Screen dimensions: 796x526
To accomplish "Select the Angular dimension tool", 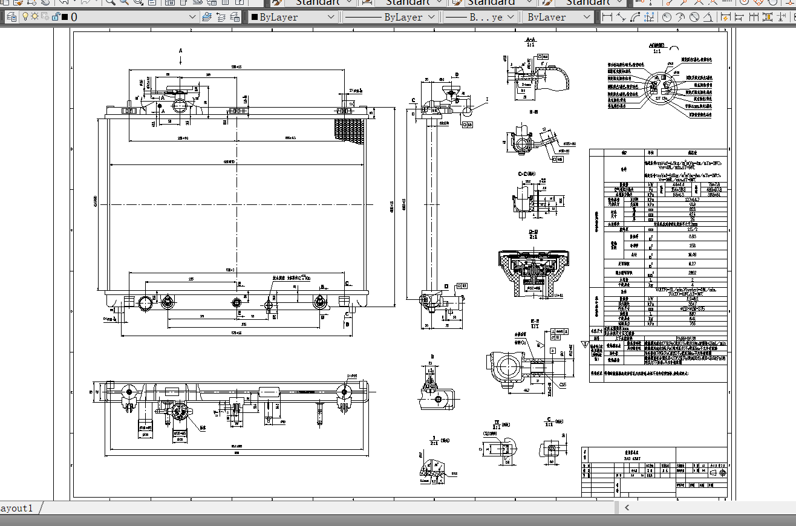I will pyautogui.click(x=709, y=17).
